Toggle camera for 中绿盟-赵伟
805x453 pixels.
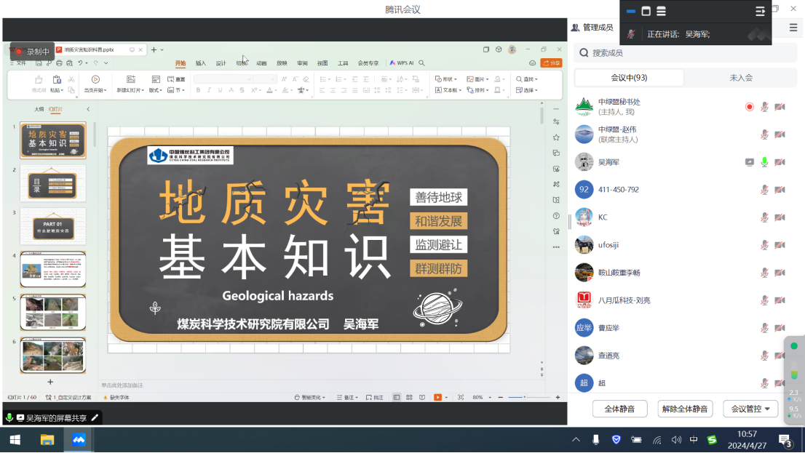pos(780,135)
